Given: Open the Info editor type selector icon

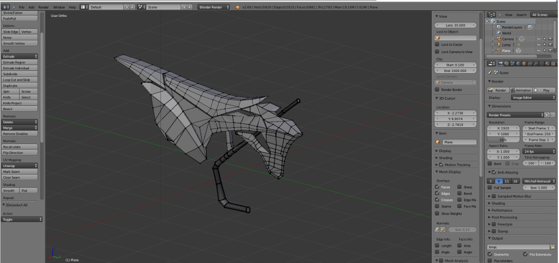Looking at the screenshot, I should click(5, 7).
